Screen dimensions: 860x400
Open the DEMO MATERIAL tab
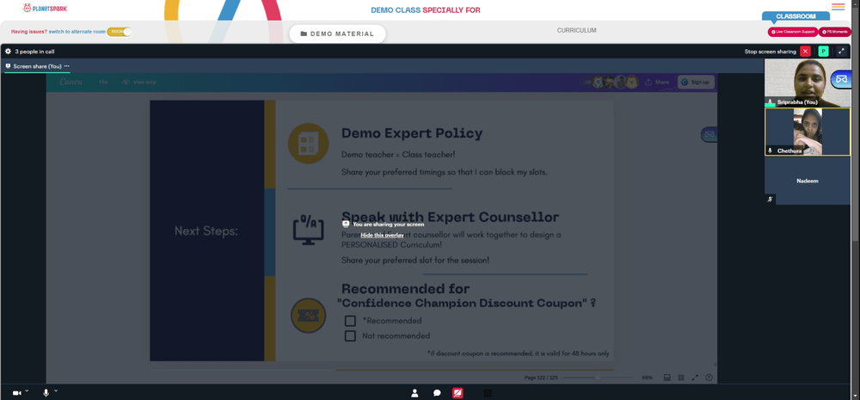[337, 34]
